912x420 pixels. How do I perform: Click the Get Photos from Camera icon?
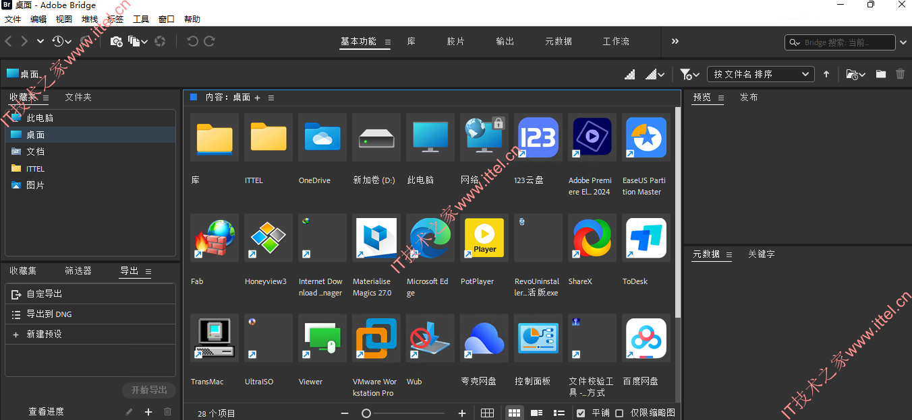[x=116, y=42]
